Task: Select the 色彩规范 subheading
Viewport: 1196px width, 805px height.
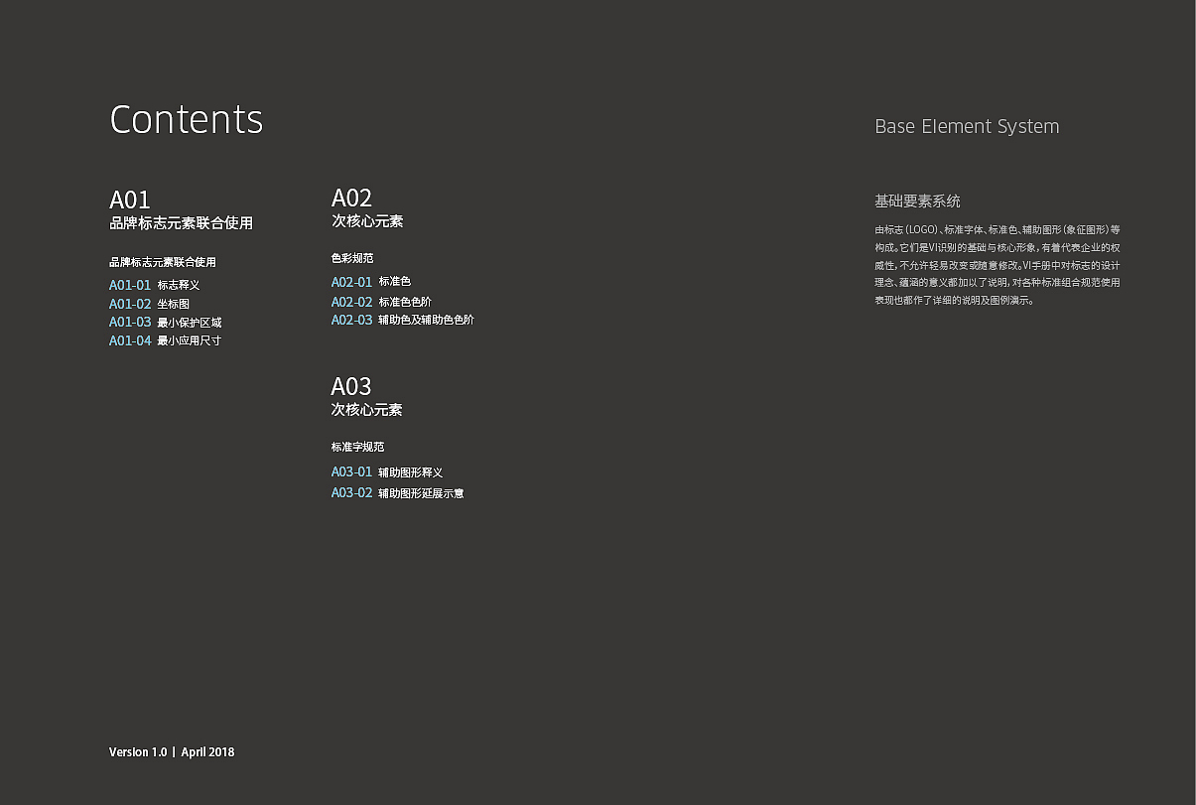Action: pos(352,258)
